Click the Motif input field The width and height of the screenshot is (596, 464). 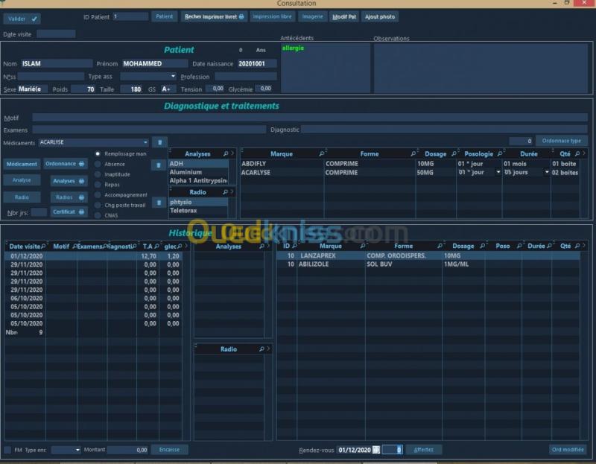click(310, 118)
